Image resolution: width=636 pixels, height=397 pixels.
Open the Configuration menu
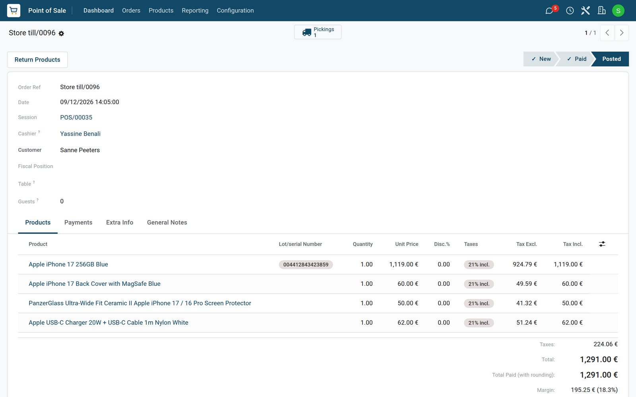(235, 10)
